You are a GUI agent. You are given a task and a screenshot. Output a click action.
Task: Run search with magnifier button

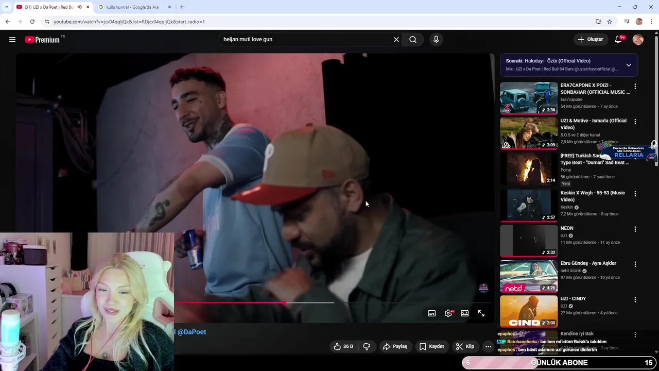point(413,40)
